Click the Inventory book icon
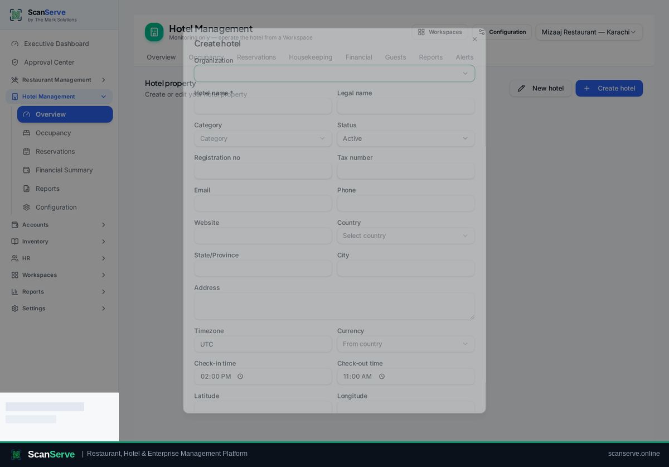Screen dimensions: 669x467 pos(15,242)
